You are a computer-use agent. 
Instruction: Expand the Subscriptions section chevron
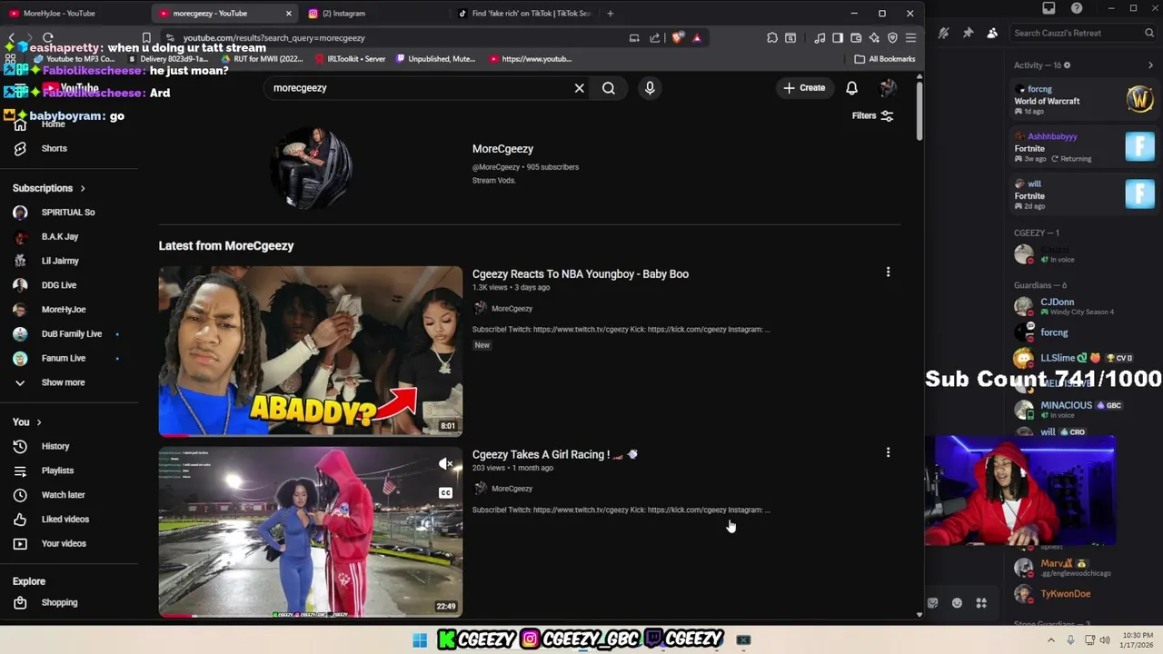click(x=82, y=188)
